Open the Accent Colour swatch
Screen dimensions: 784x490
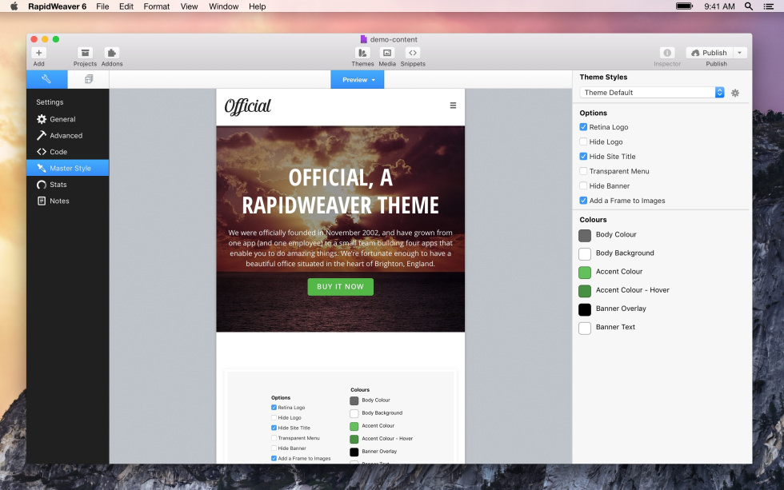pyautogui.click(x=585, y=273)
